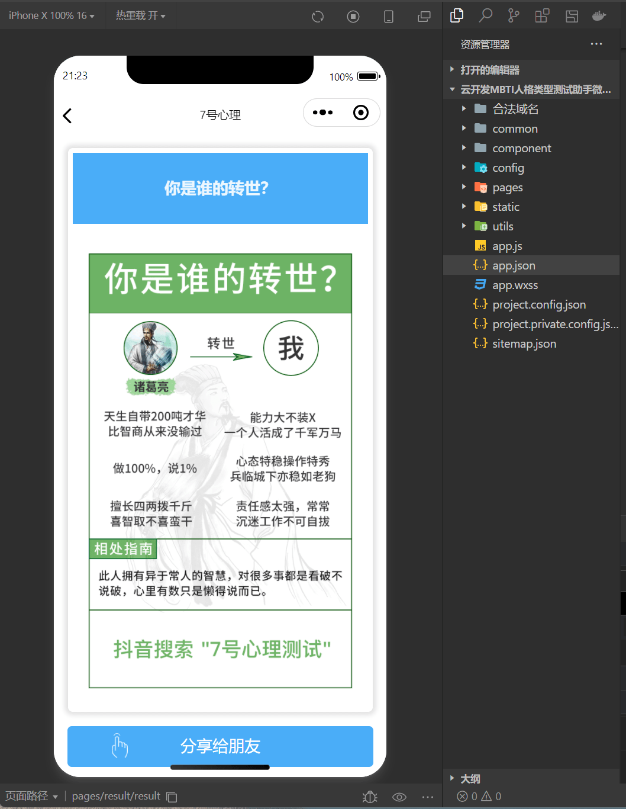
Task: Open app.js file
Action: click(531, 246)
